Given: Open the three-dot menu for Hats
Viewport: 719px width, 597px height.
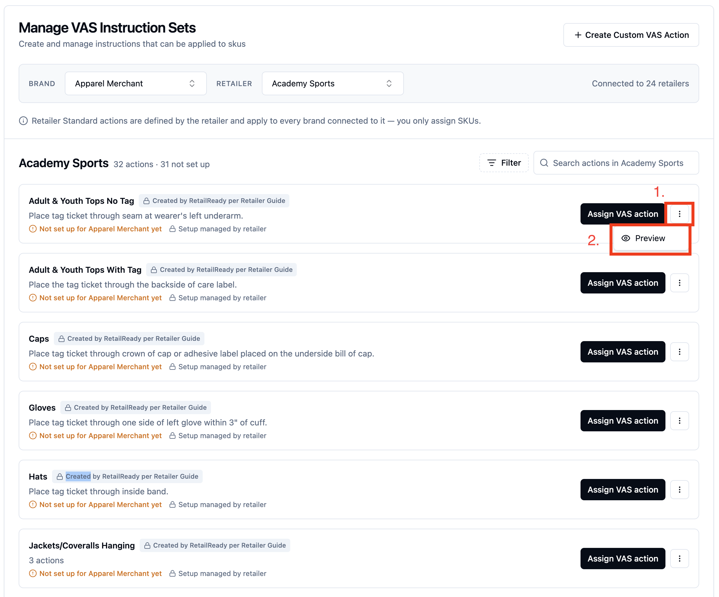Looking at the screenshot, I should click(x=679, y=490).
